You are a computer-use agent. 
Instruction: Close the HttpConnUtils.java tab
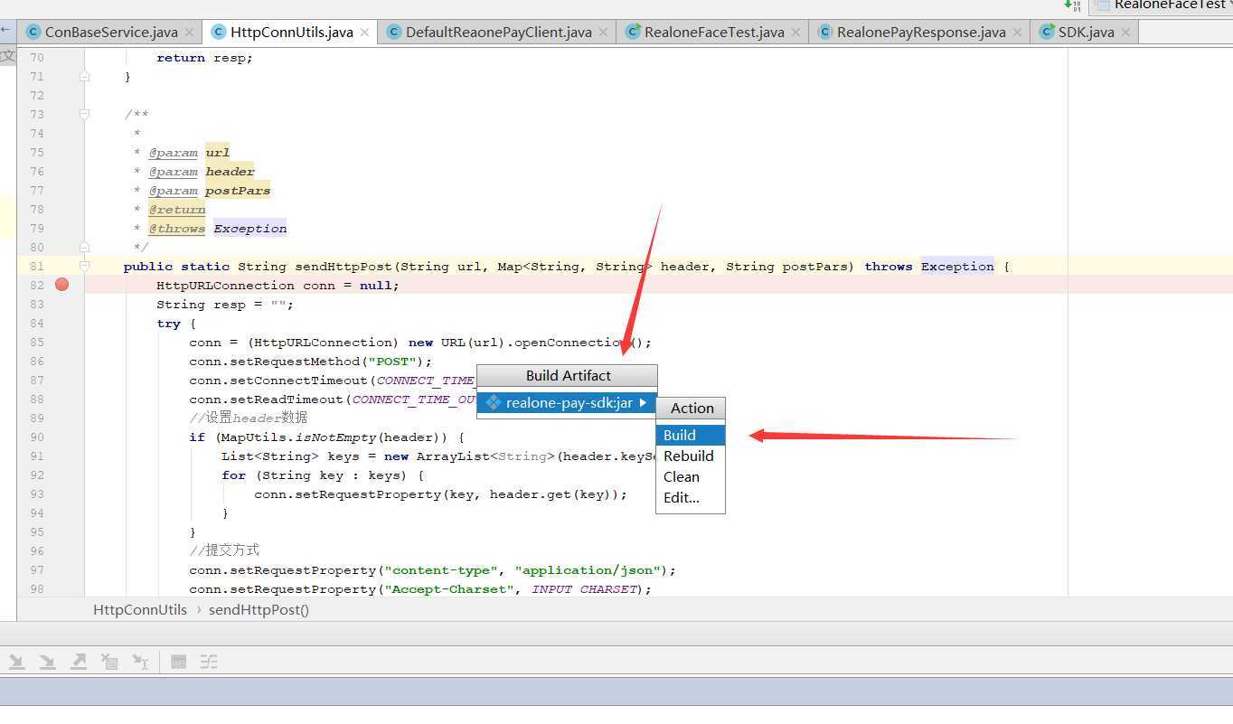364,32
